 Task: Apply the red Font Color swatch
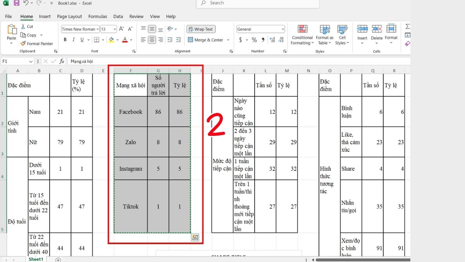tap(125, 40)
